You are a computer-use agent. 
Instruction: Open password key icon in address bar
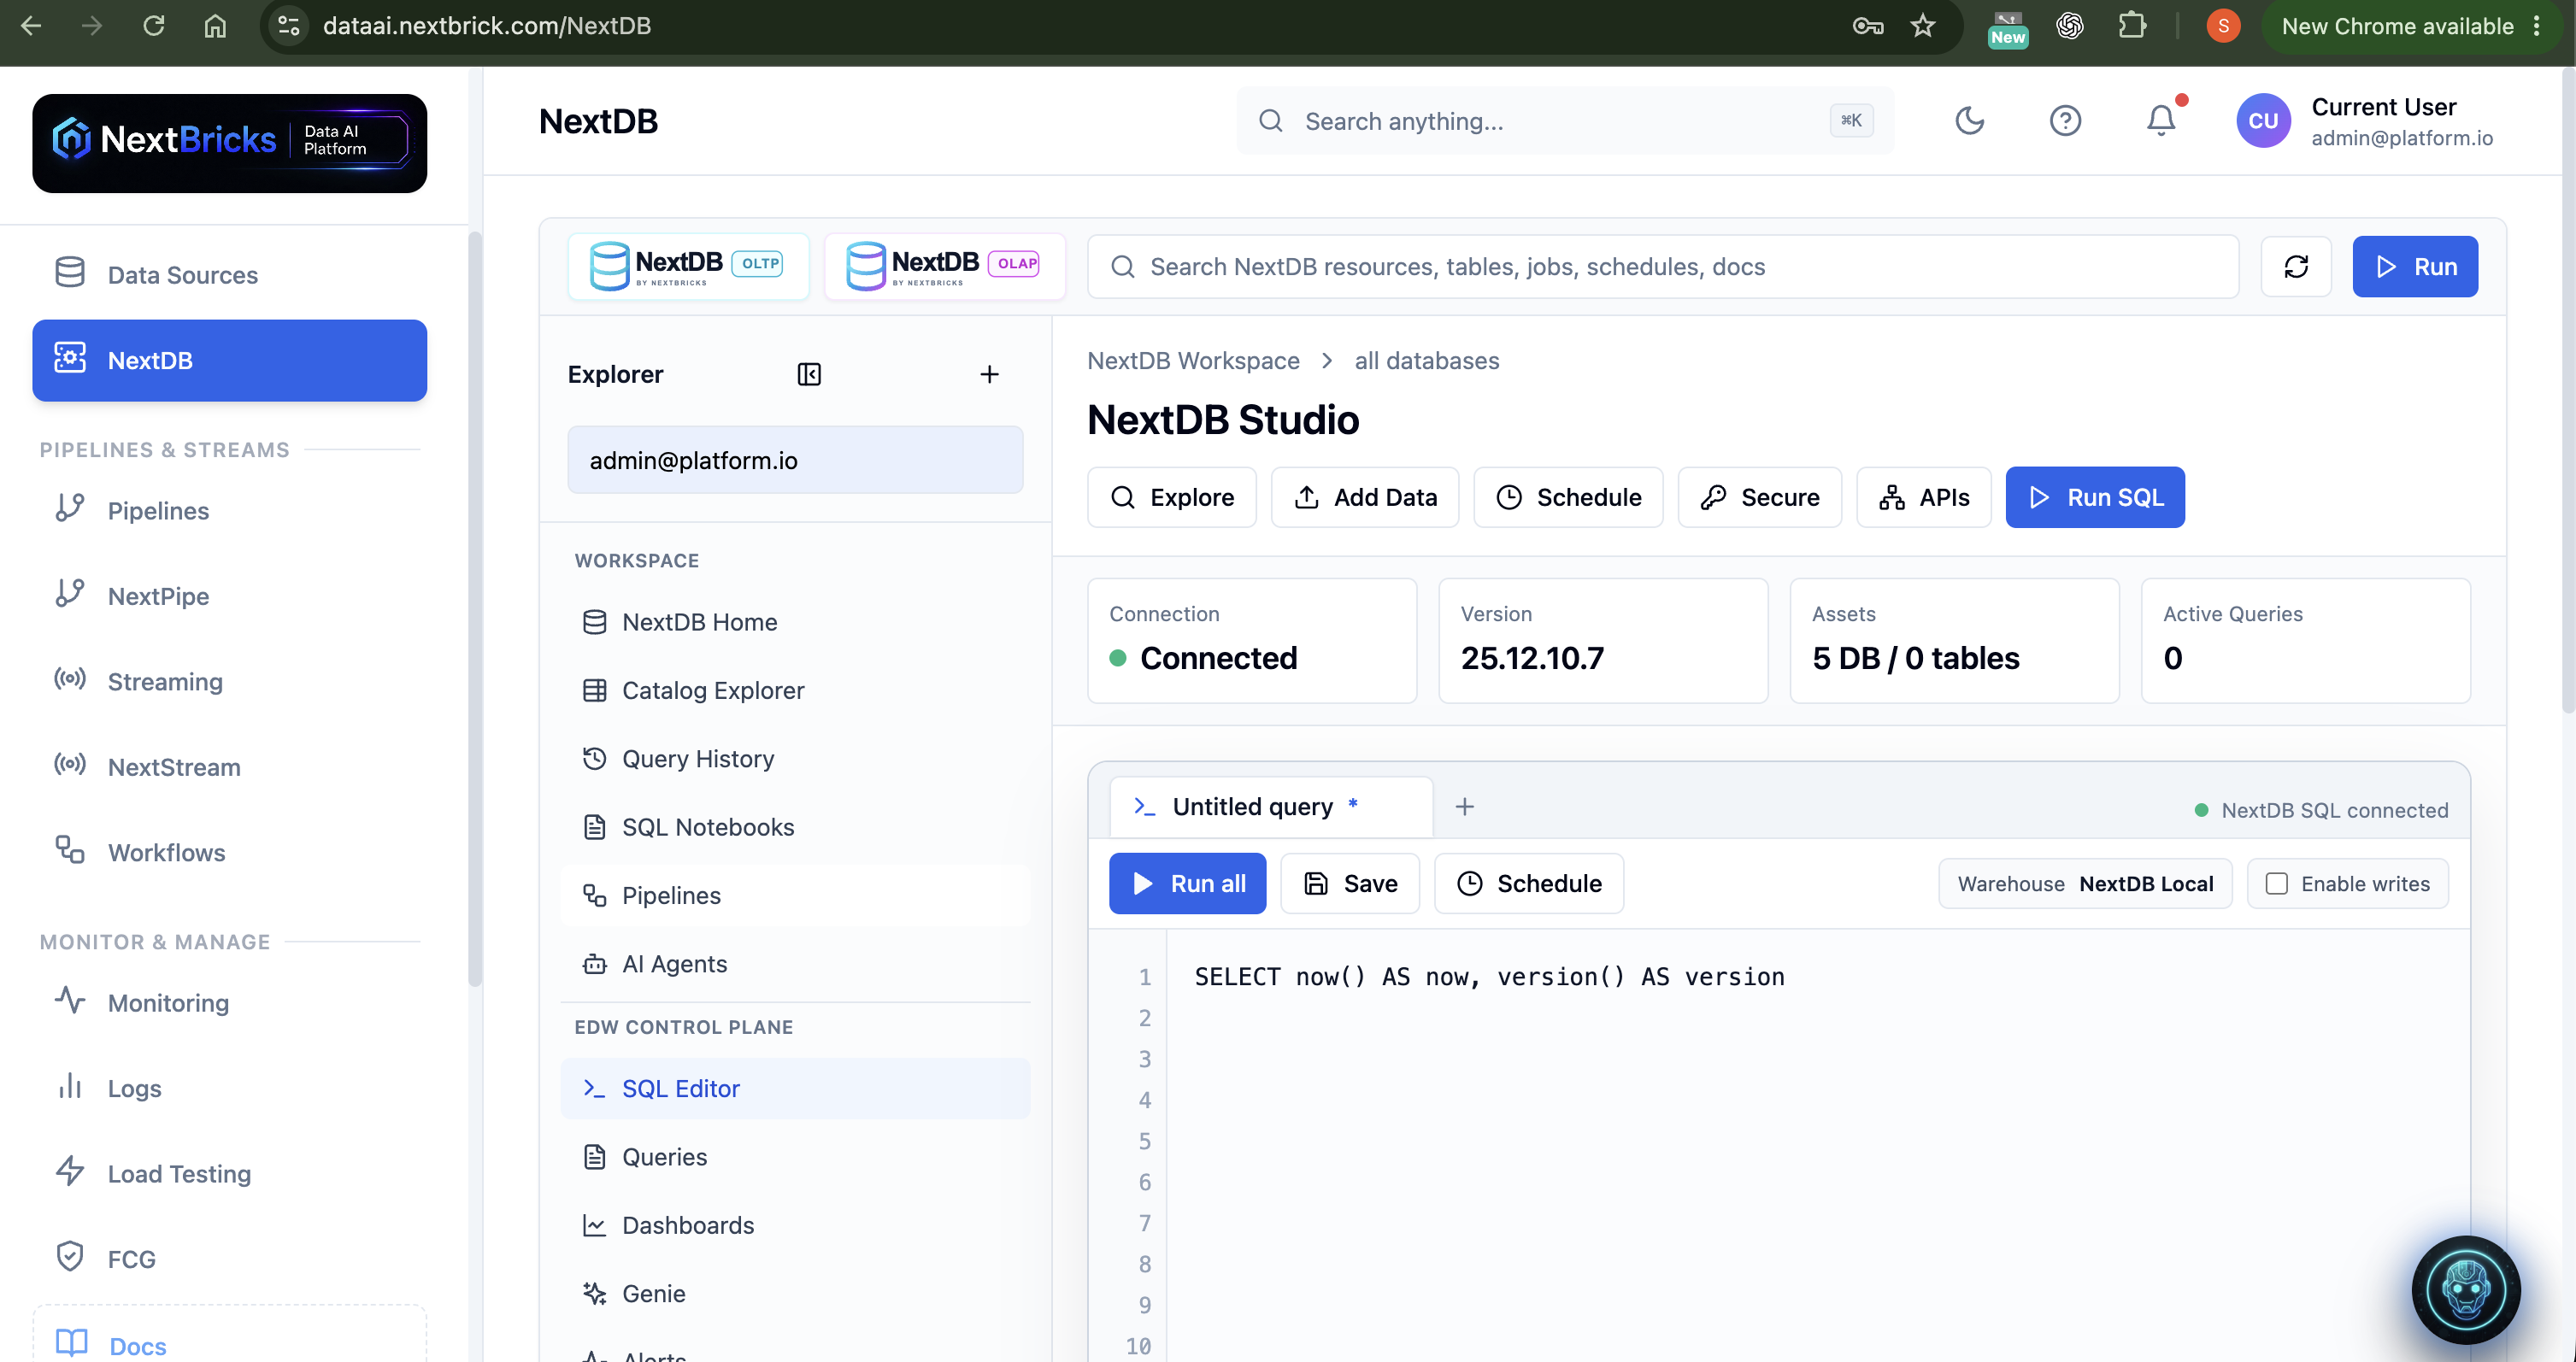[1867, 26]
